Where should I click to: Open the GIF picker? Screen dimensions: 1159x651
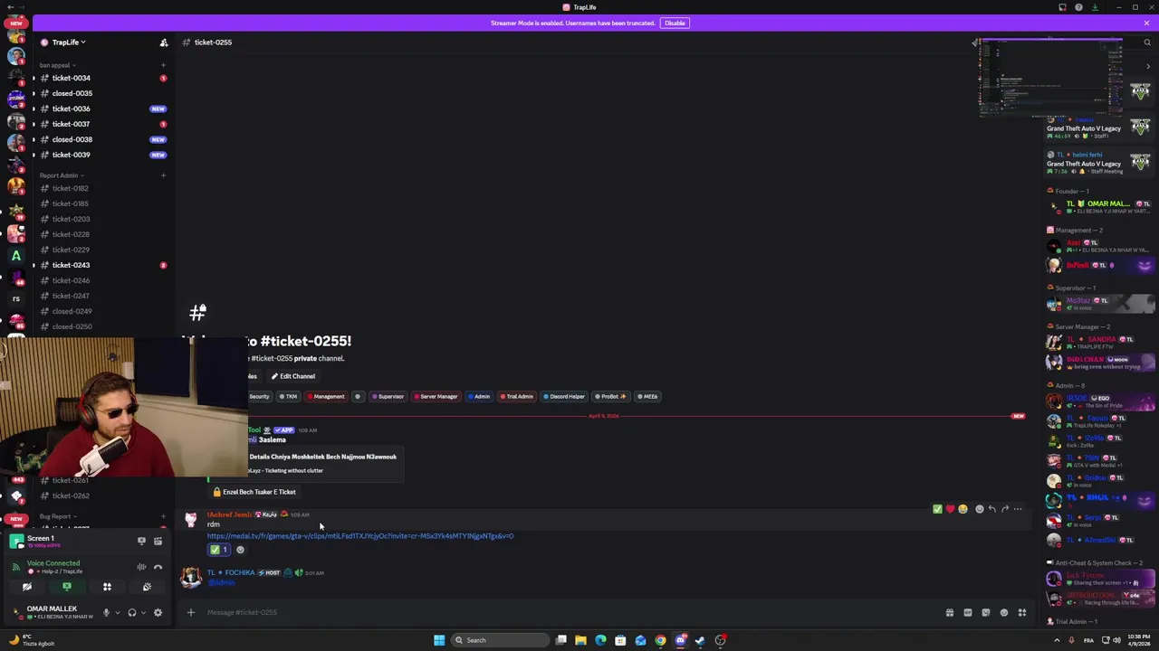[x=967, y=613]
